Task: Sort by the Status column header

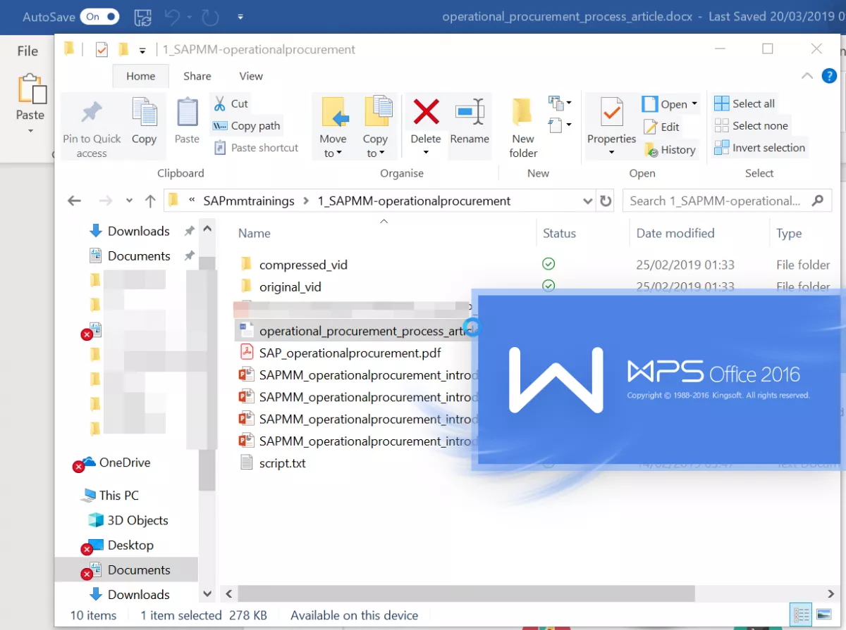Action: (559, 233)
